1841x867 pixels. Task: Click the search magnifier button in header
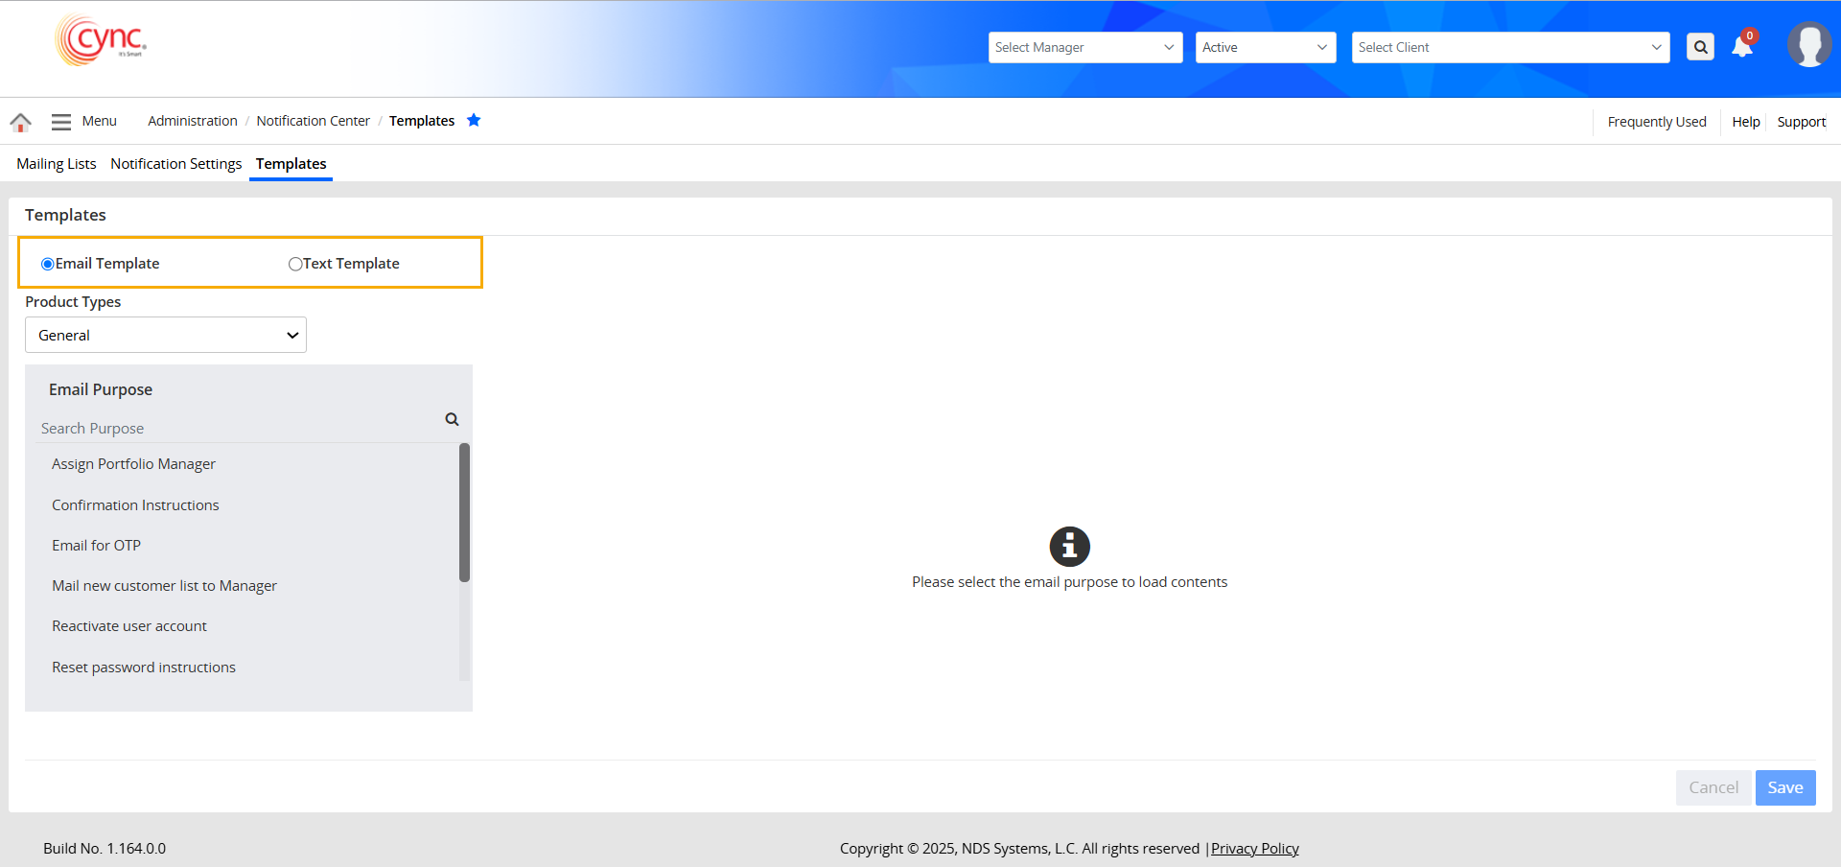1700,47
